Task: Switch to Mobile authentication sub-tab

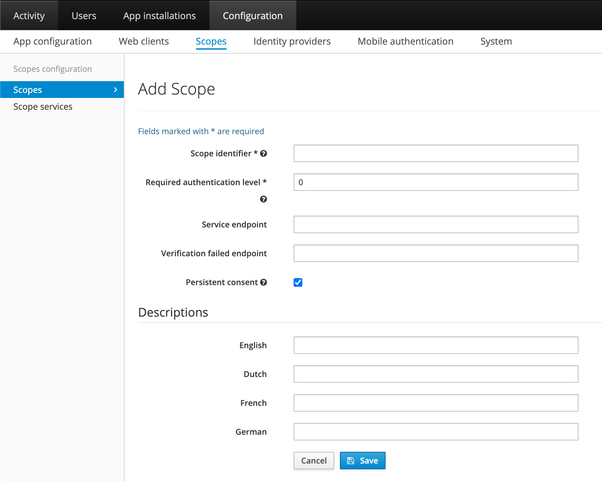Action: [x=405, y=41]
